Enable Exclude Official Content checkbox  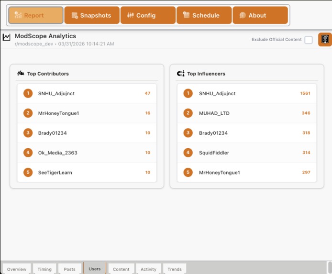coord(308,40)
